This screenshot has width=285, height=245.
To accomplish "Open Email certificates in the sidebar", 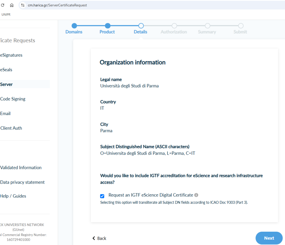I will point(5,113).
